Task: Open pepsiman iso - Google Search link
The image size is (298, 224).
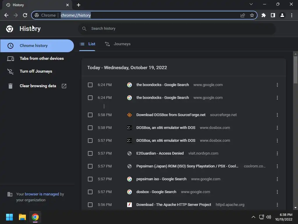Action: point(161,179)
